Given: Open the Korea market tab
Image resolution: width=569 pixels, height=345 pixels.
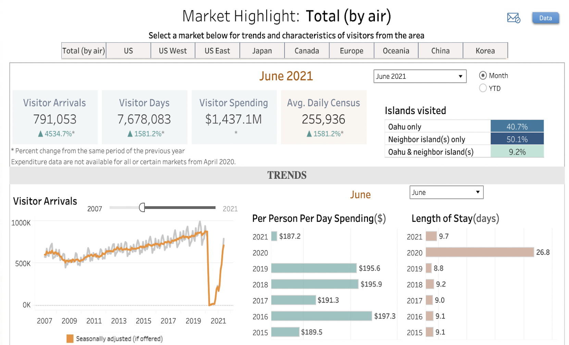Looking at the screenshot, I should pyautogui.click(x=485, y=51).
